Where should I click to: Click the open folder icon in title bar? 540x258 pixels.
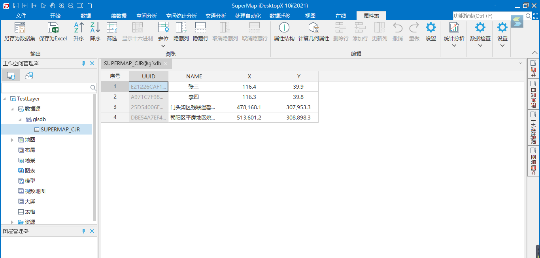[x=89, y=6]
